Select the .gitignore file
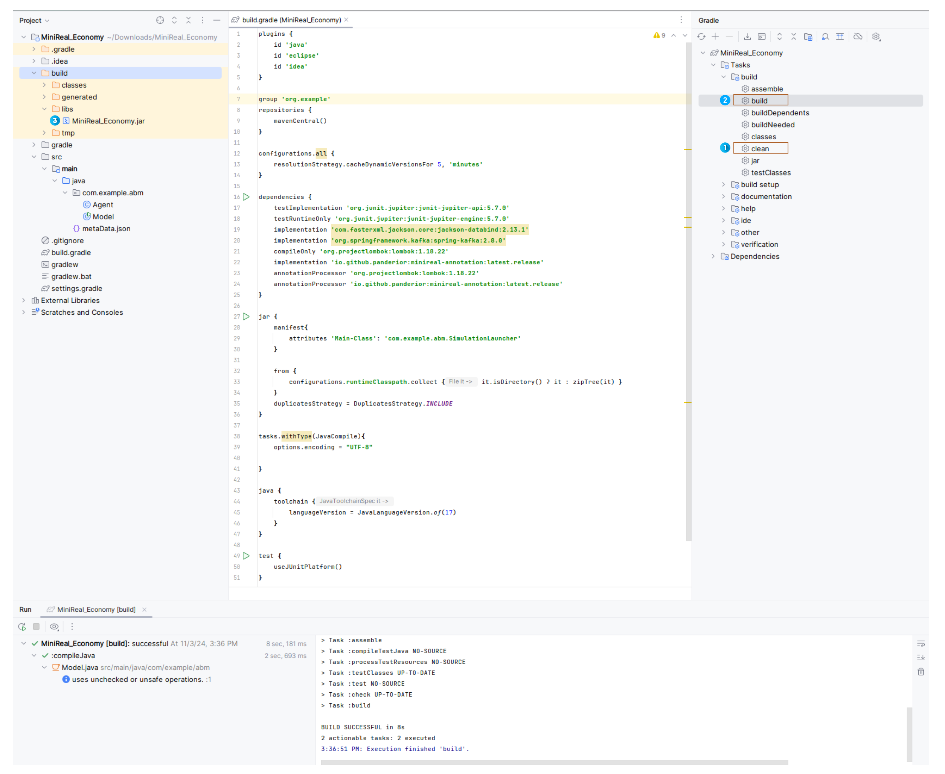Viewport: 945px width, 774px height. (62, 241)
